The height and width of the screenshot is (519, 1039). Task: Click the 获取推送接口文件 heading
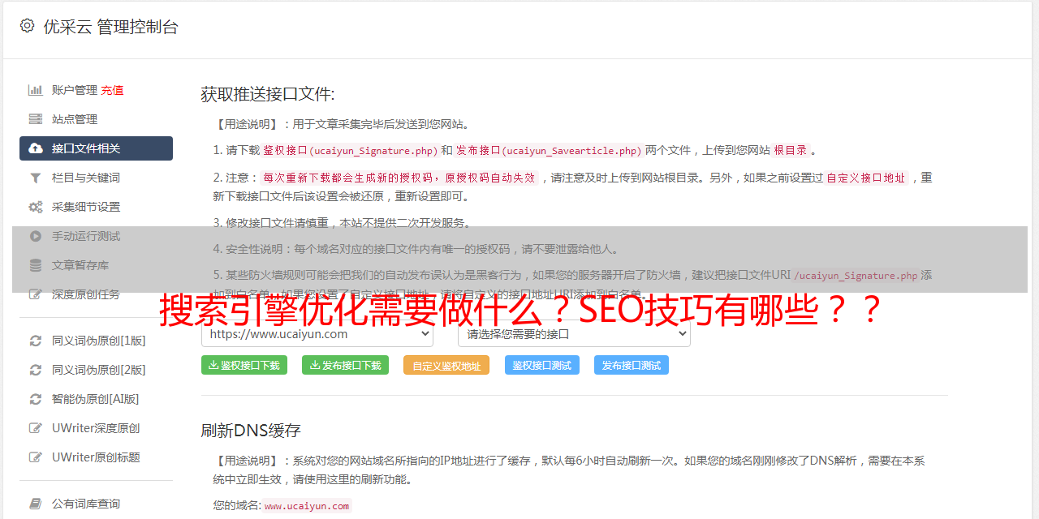(268, 94)
